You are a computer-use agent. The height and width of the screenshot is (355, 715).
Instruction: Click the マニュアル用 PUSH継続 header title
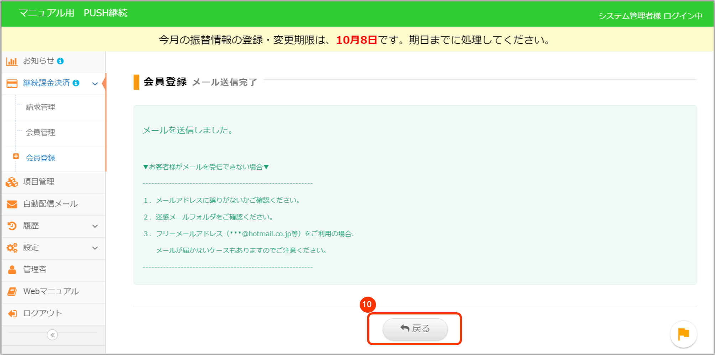pos(73,13)
